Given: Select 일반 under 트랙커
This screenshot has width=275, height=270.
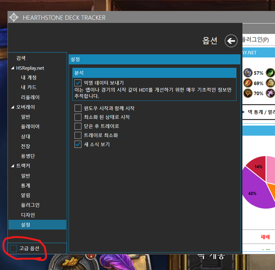Looking at the screenshot, I should click(x=25, y=176).
